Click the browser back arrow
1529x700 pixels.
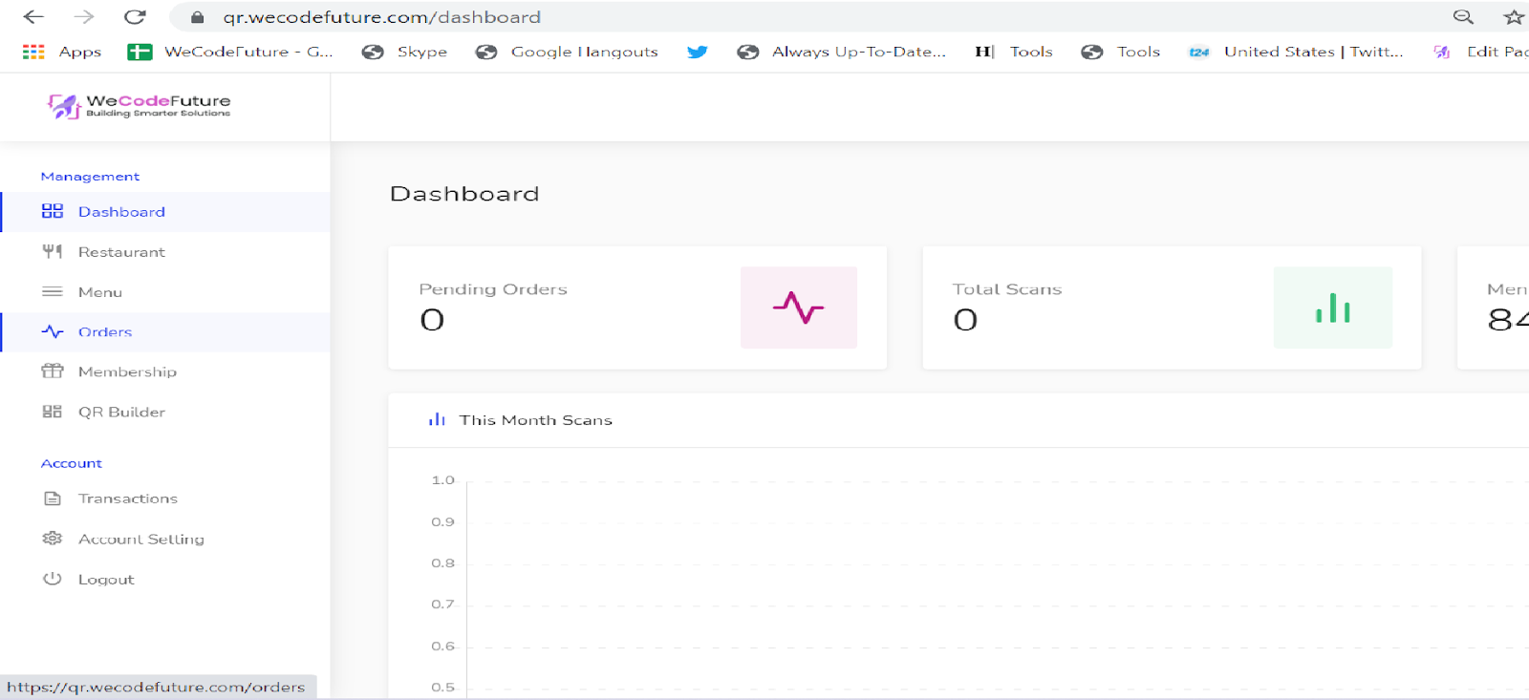pyautogui.click(x=33, y=17)
